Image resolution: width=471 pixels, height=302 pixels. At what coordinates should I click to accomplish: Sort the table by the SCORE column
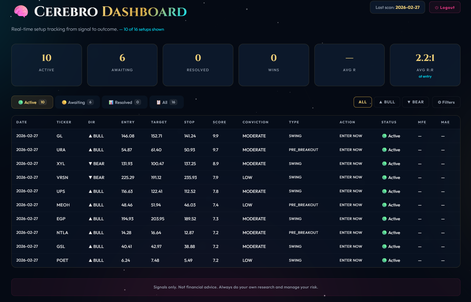pyautogui.click(x=219, y=122)
